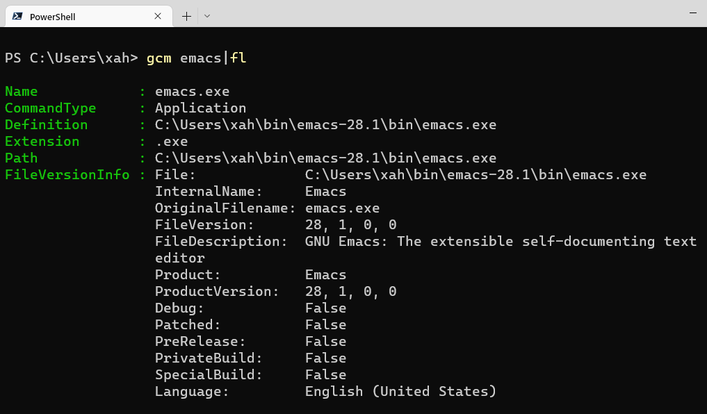
Task: Close the PowerShell tab
Action: point(159,15)
